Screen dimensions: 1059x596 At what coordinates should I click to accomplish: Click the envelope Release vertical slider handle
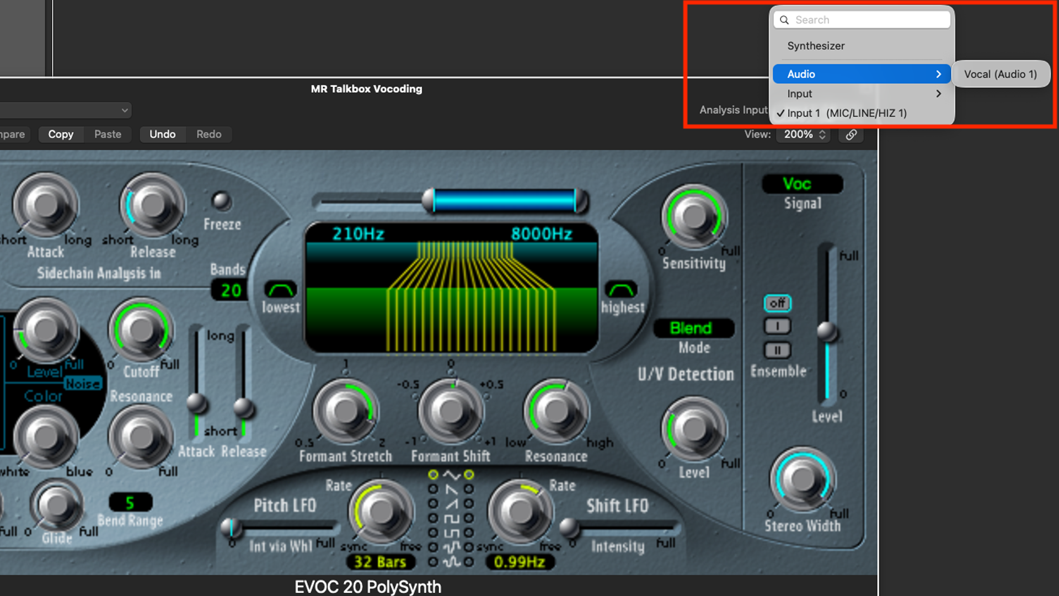coord(243,408)
